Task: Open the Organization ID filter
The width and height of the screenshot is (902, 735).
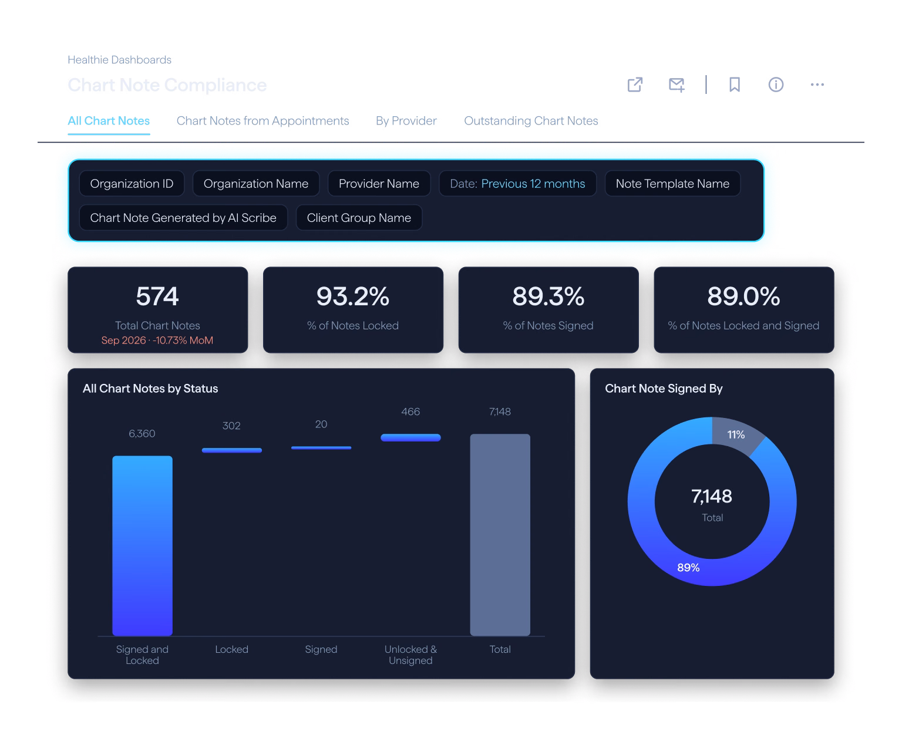Action: pyautogui.click(x=132, y=184)
